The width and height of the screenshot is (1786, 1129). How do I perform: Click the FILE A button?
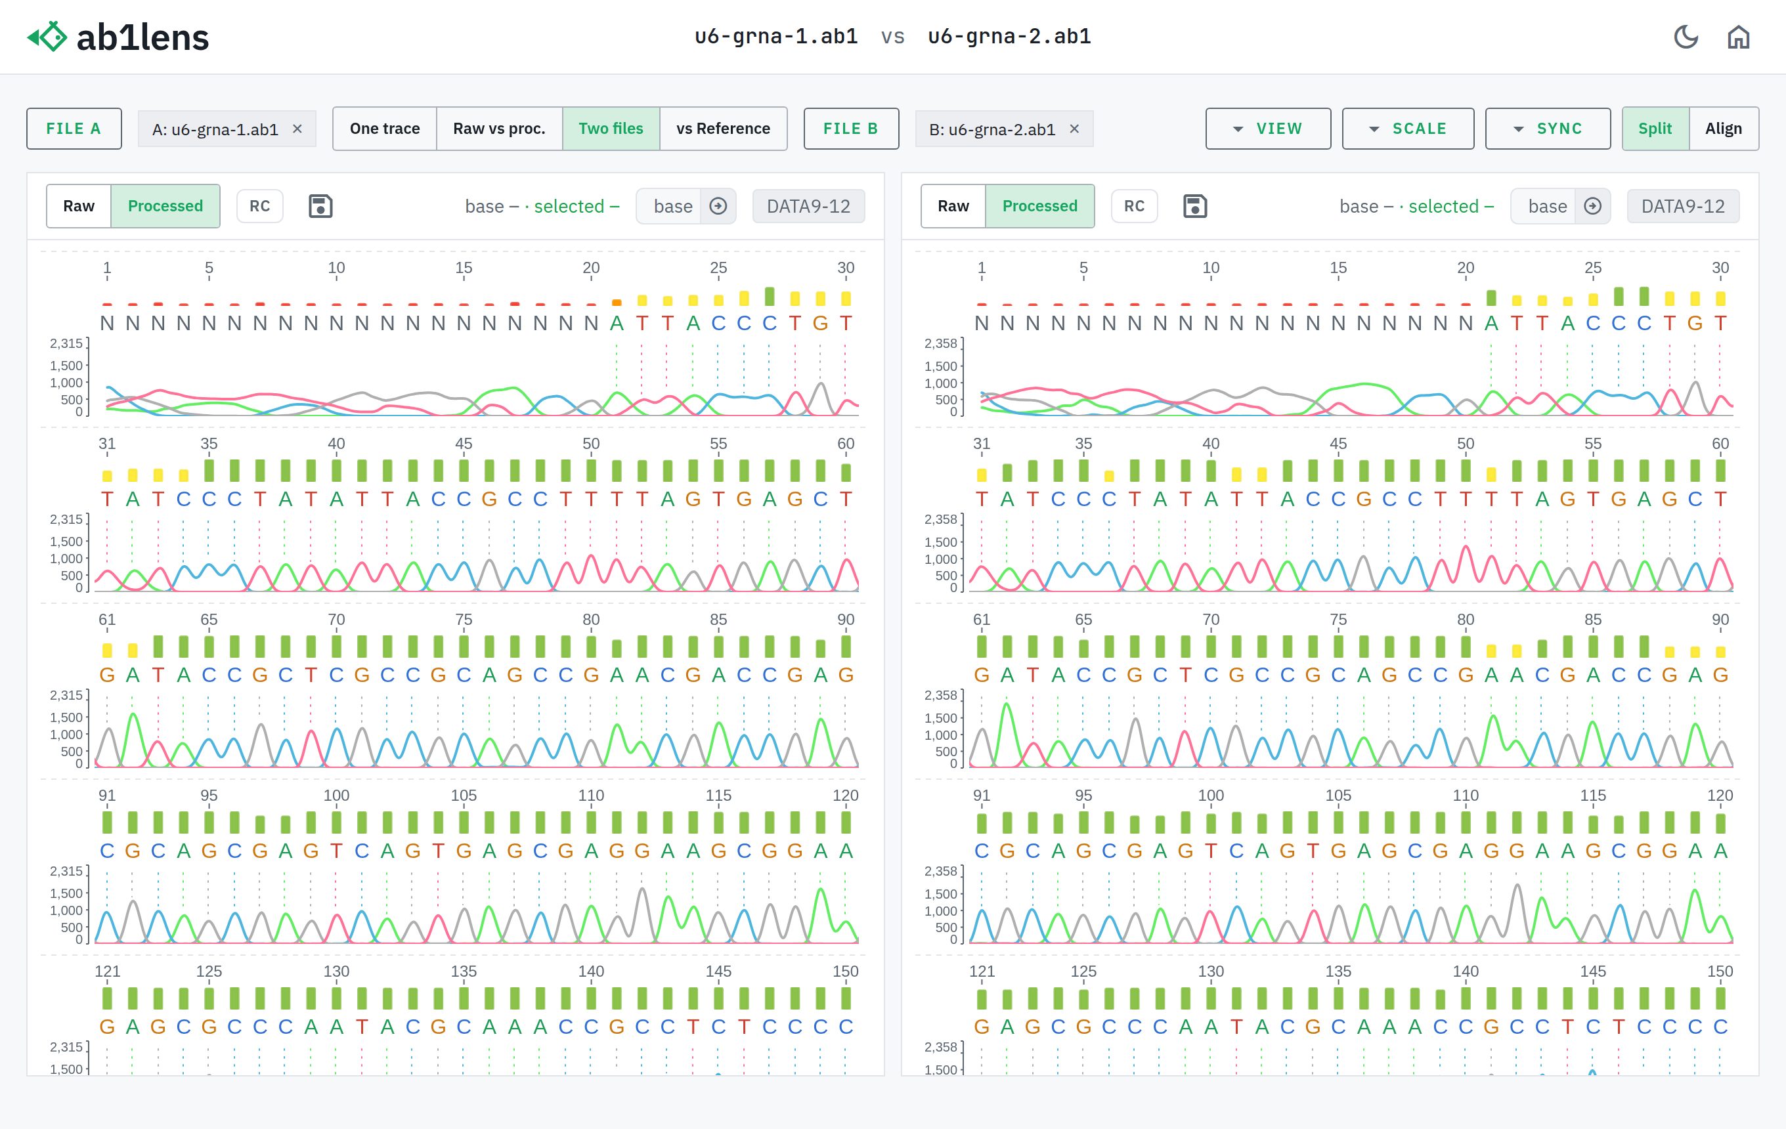point(74,129)
